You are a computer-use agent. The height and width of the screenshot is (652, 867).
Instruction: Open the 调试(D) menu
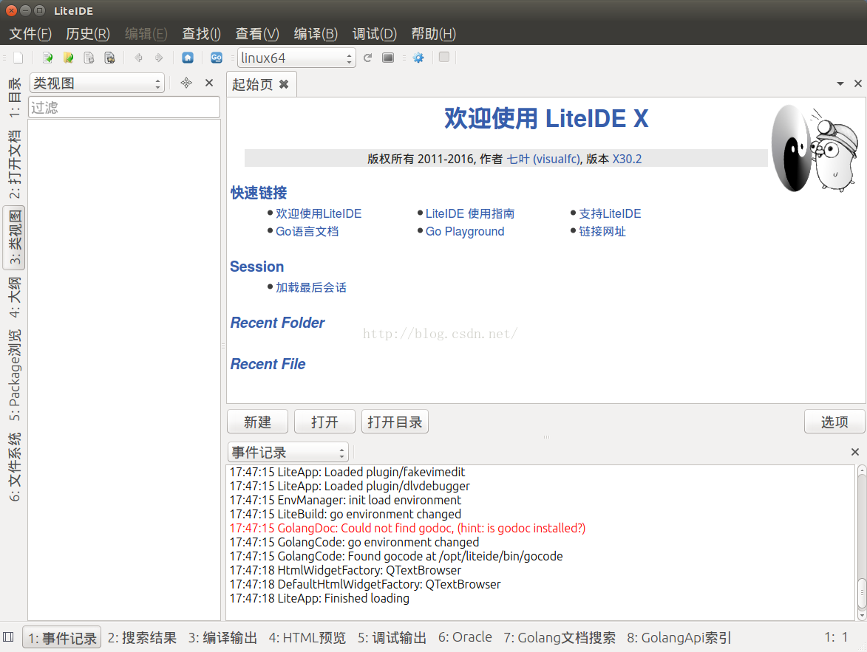[x=374, y=34]
